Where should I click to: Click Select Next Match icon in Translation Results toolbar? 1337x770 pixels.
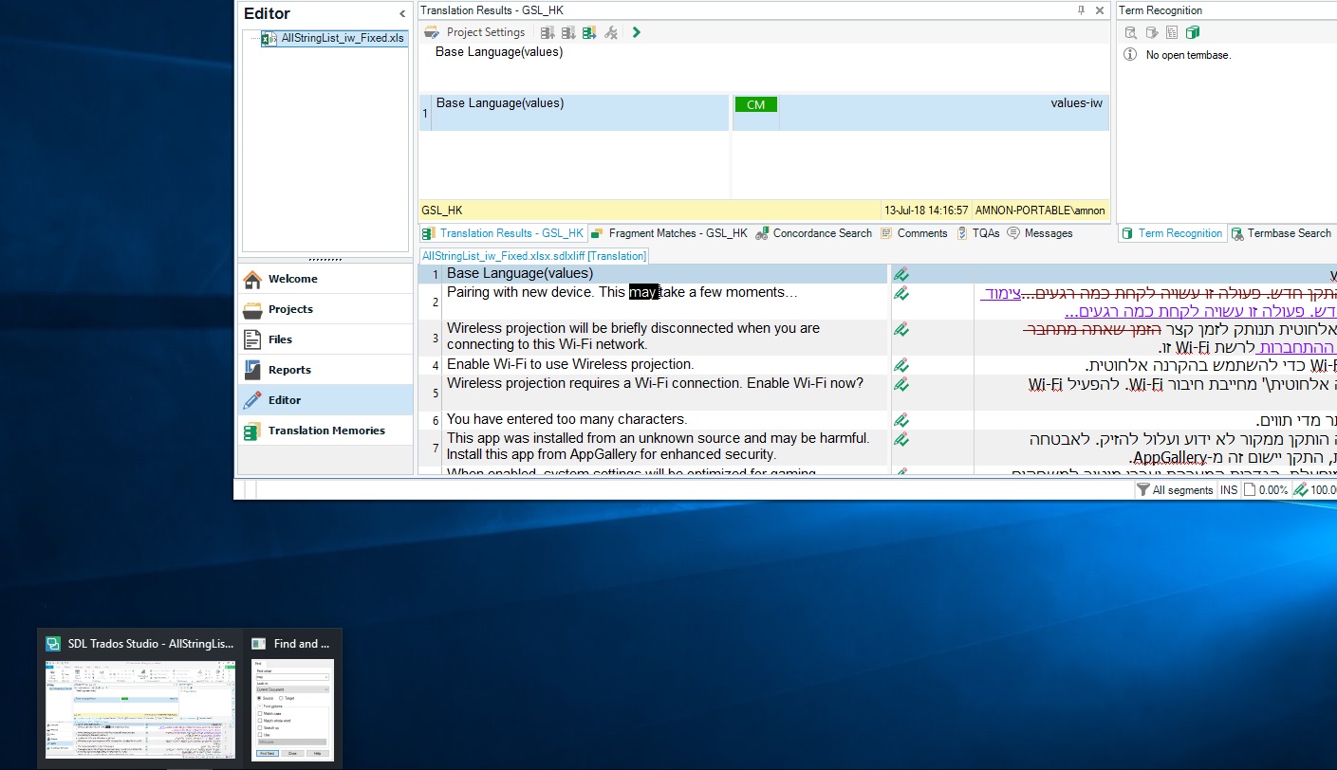click(x=568, y=32)
